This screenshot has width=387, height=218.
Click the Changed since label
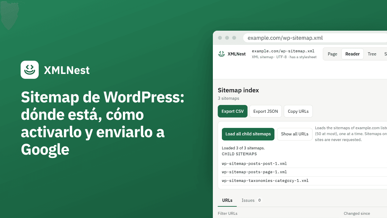point(357,213)
